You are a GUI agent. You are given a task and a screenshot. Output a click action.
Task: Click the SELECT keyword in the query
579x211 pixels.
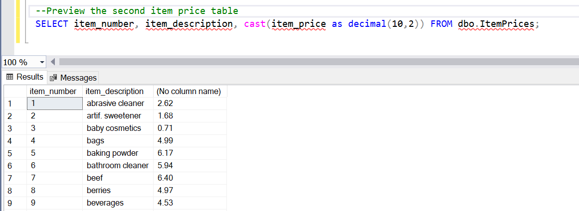pos(52,24)
